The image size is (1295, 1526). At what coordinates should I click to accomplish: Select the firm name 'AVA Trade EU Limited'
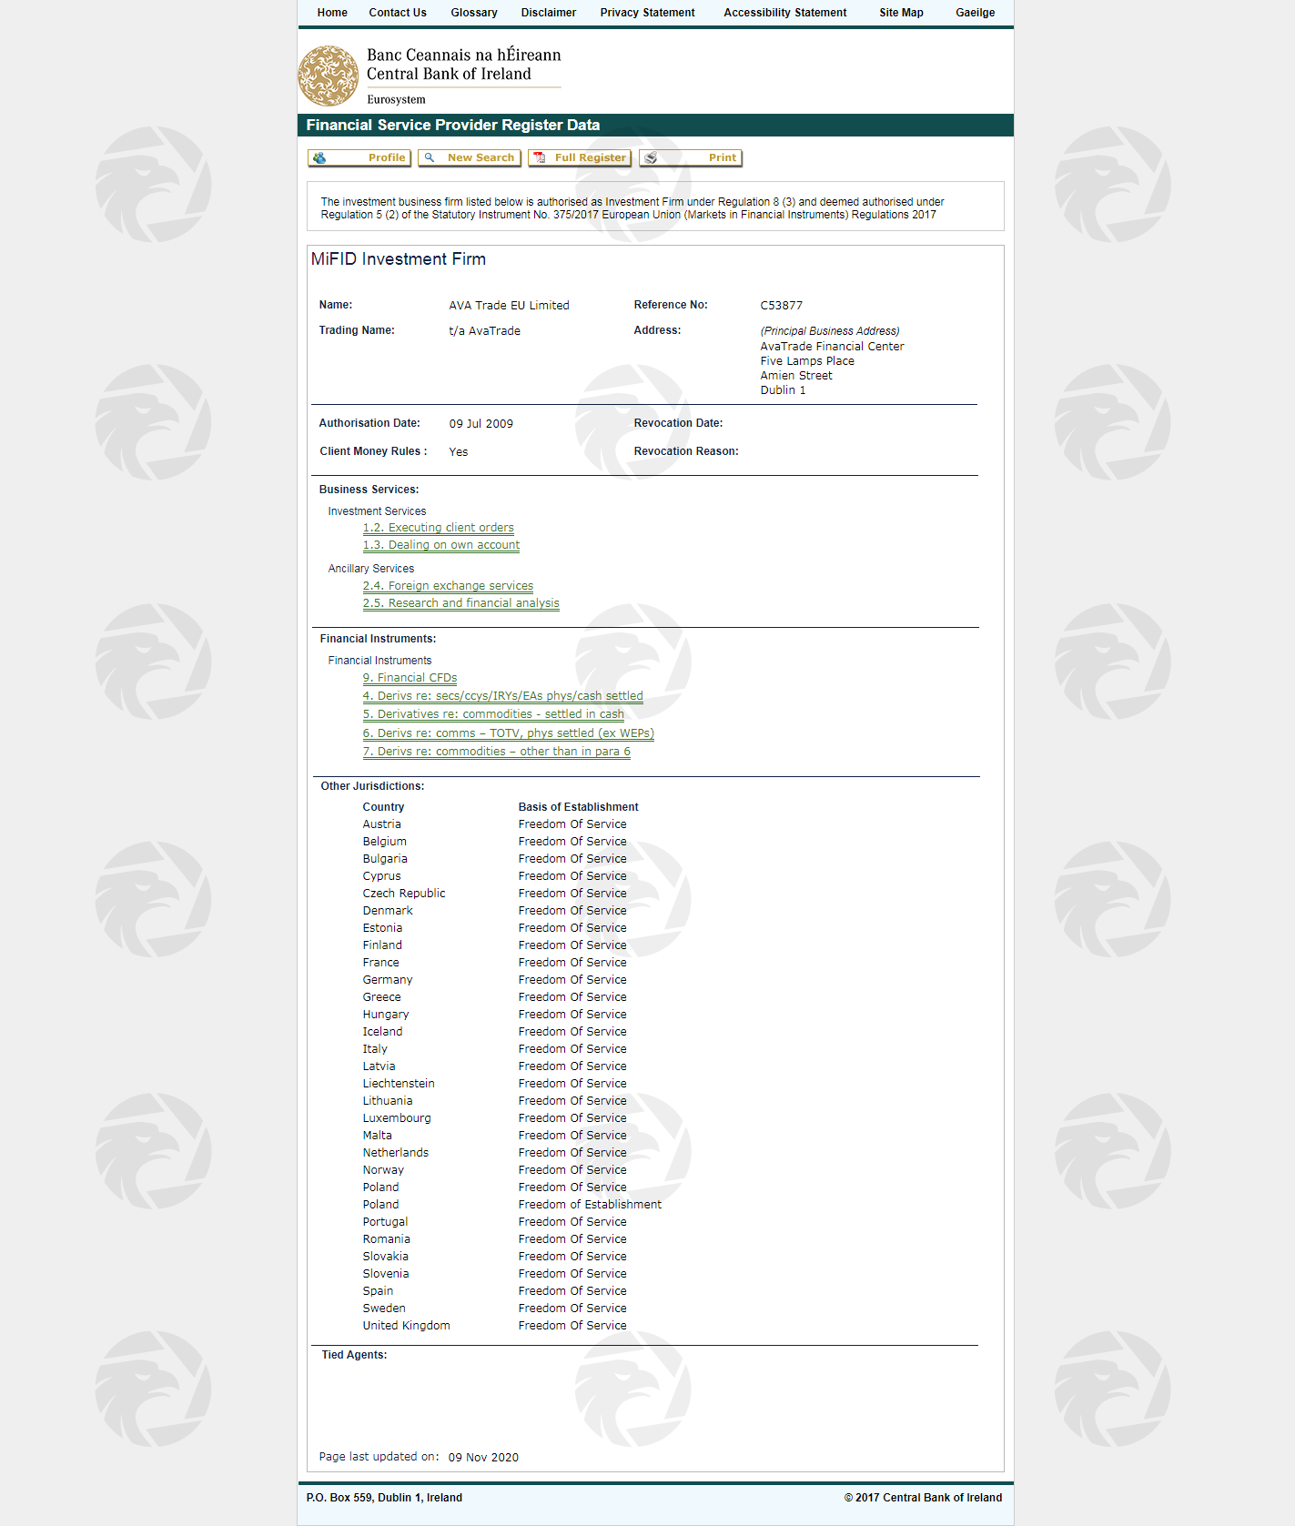click(x=509, y=306)
